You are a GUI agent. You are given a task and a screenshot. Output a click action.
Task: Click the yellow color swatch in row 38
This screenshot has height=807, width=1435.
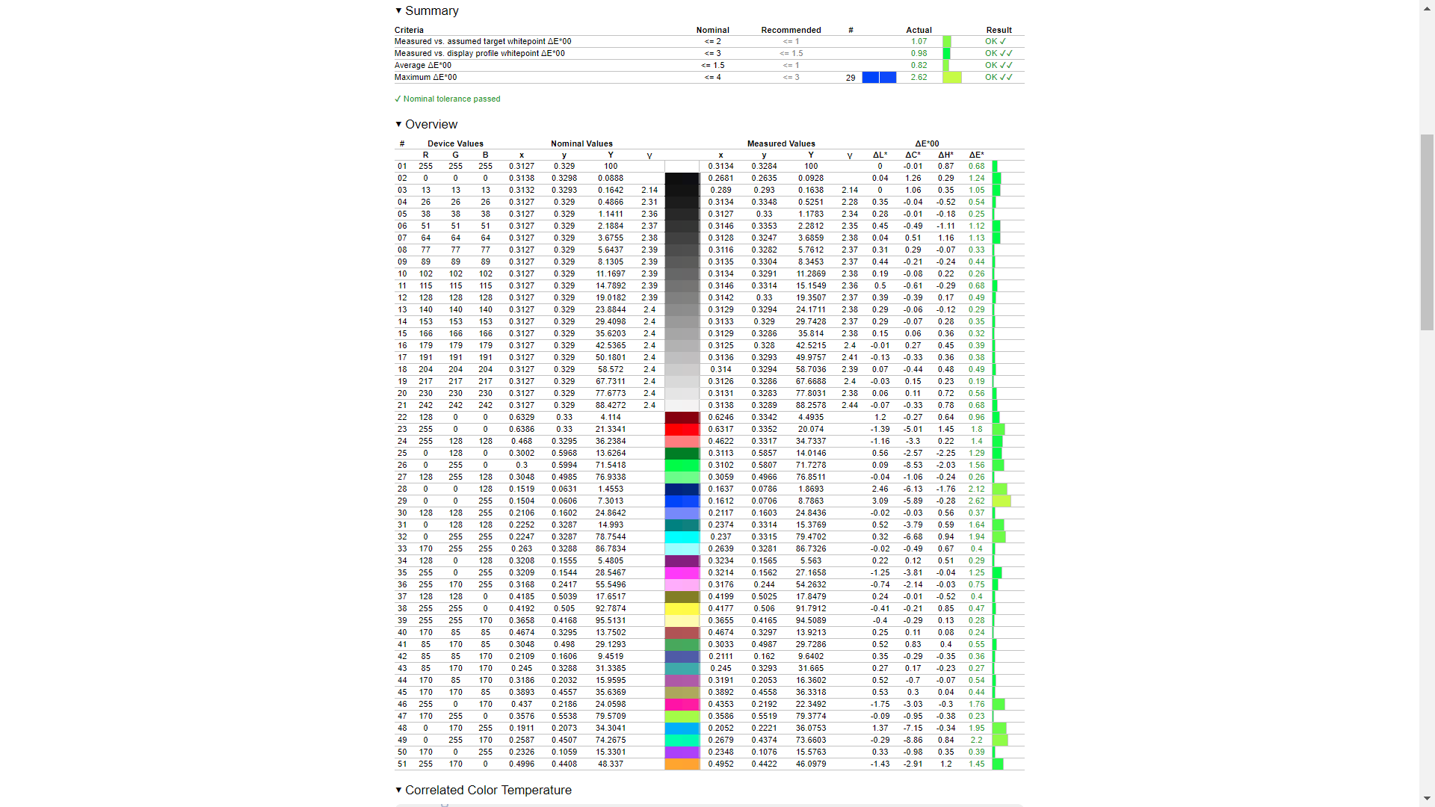point(682,609)
